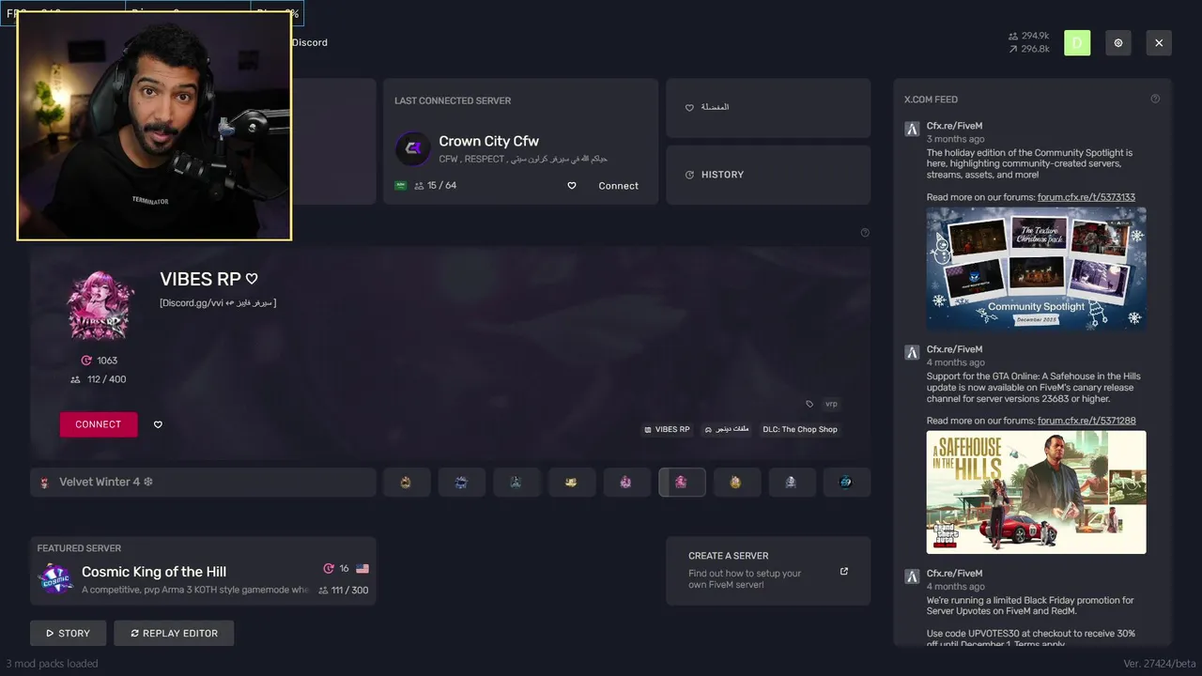Image resolution: width=1202 pixels, height=676 pixels.
Task: Click the upvote icon beside 16 on featured server
Action: tap(329, 568)
